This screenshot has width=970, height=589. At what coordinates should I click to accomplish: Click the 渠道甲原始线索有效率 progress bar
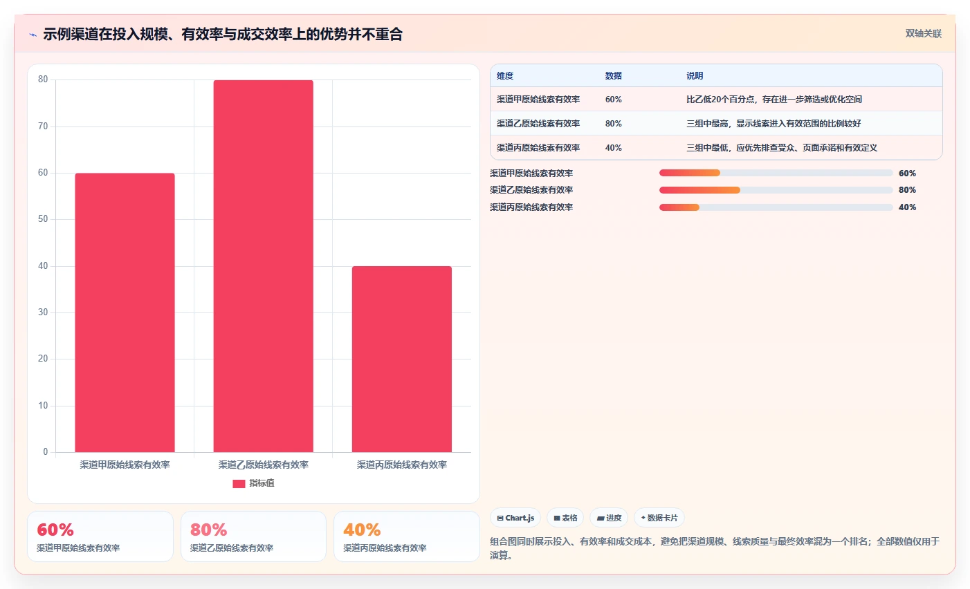pos(776,173)
